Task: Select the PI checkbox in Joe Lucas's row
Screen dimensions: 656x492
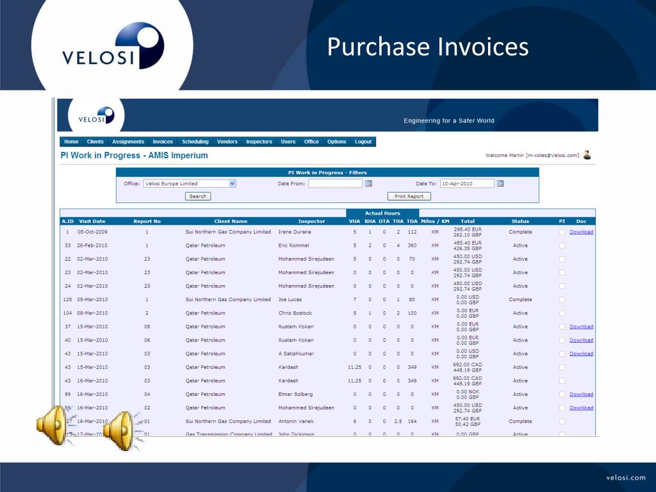Action: (x=562, y=300)
